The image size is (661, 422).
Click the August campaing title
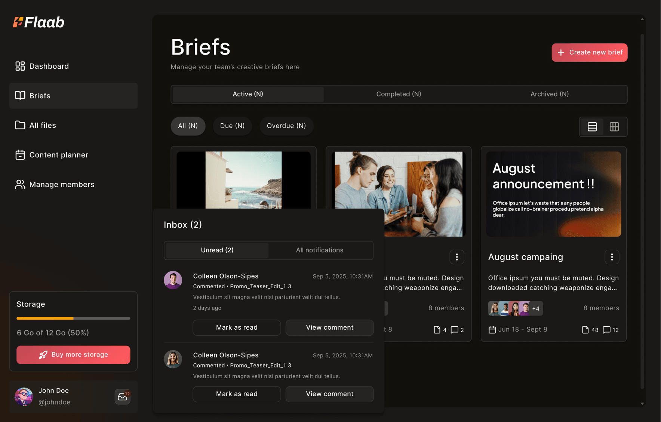tap(526, 257)
